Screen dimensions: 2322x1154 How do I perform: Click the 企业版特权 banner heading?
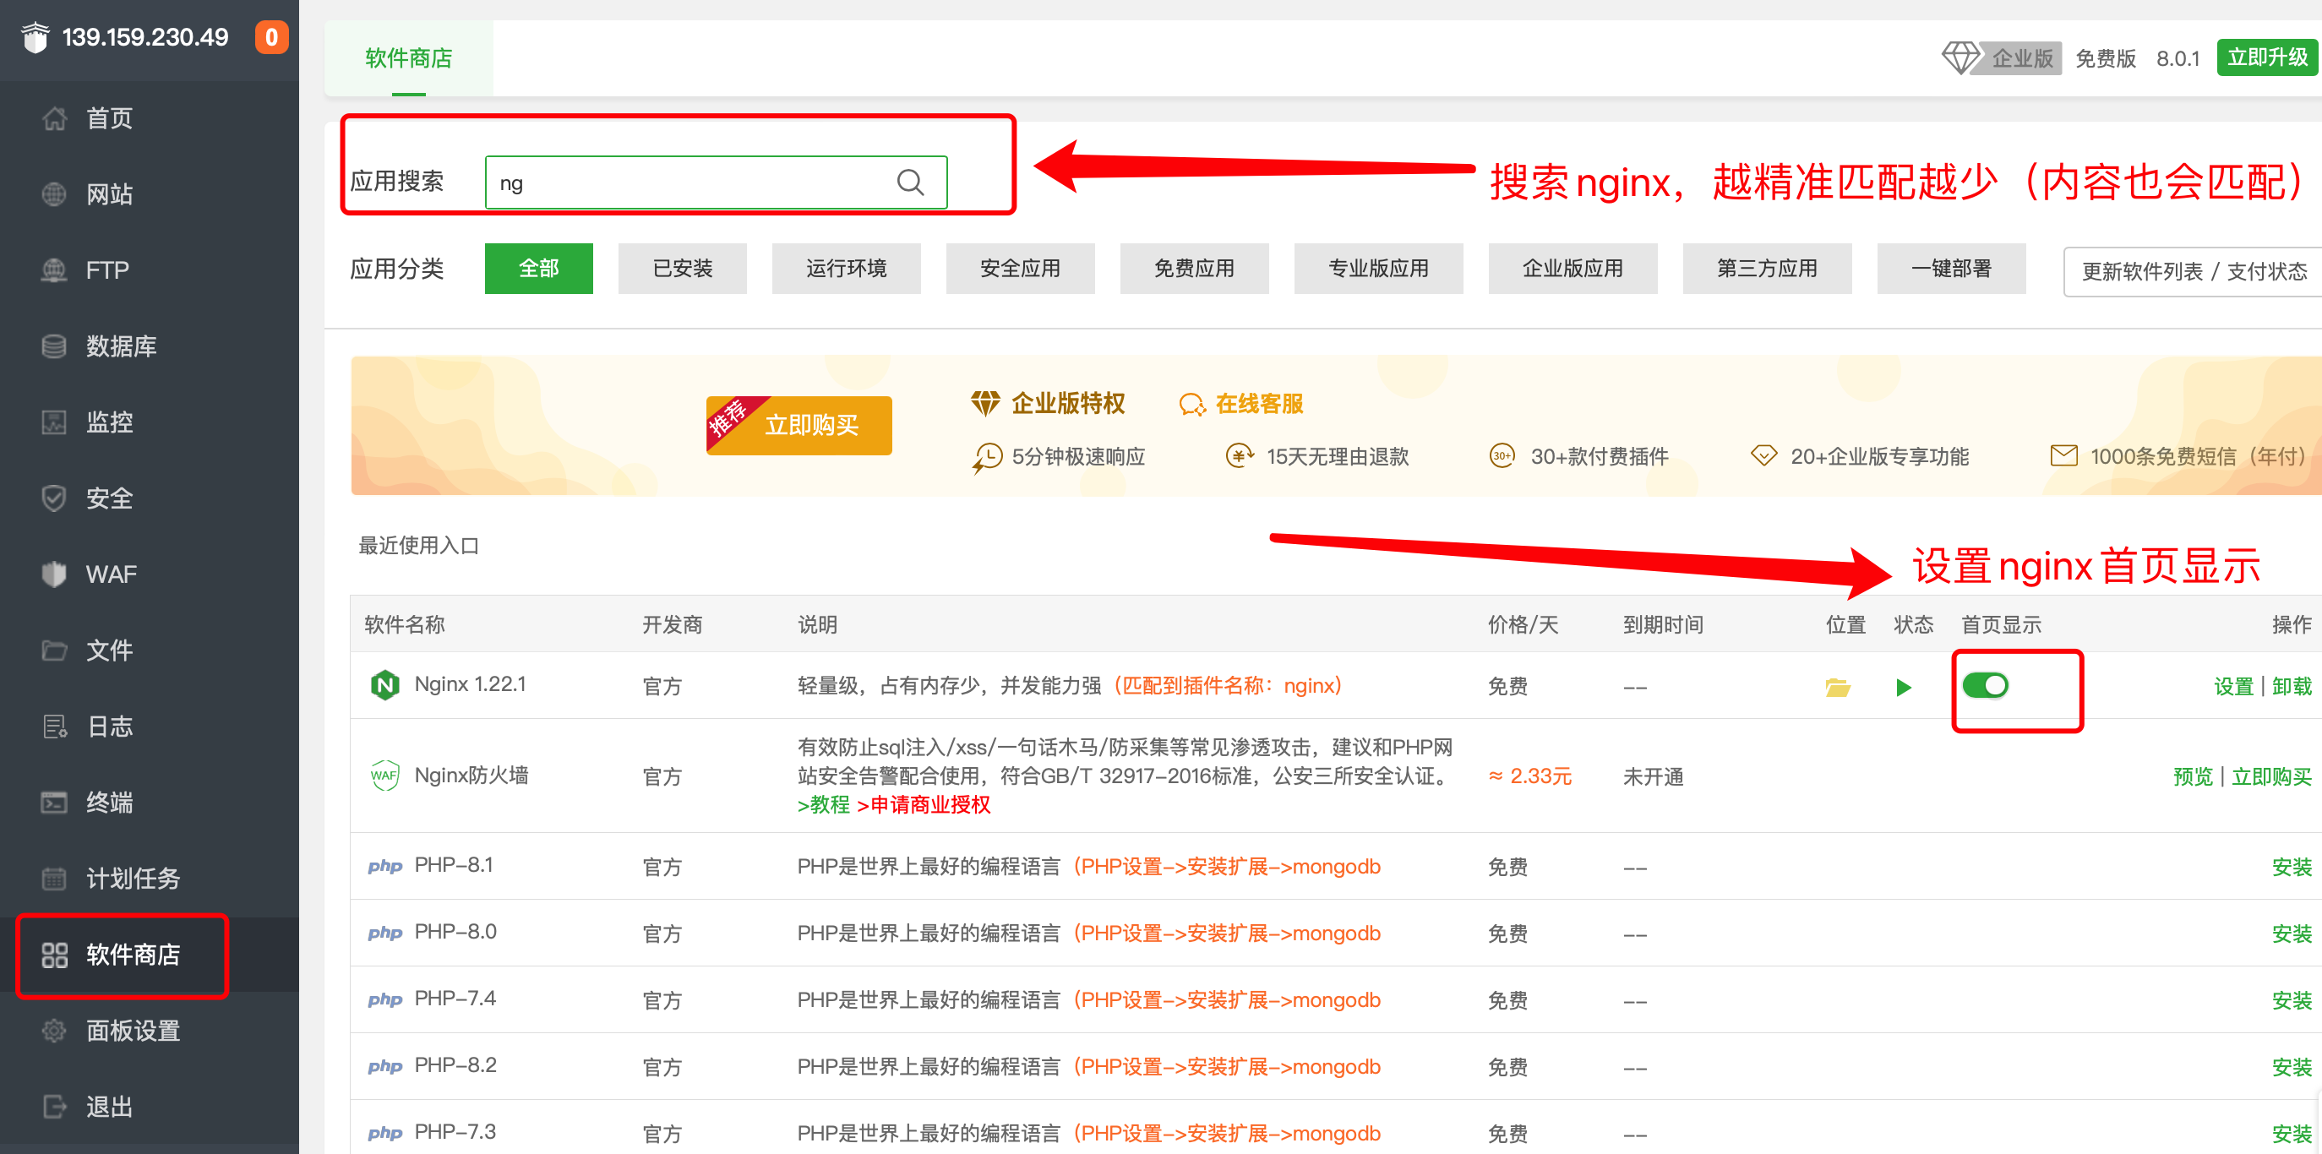[1068, 404]
